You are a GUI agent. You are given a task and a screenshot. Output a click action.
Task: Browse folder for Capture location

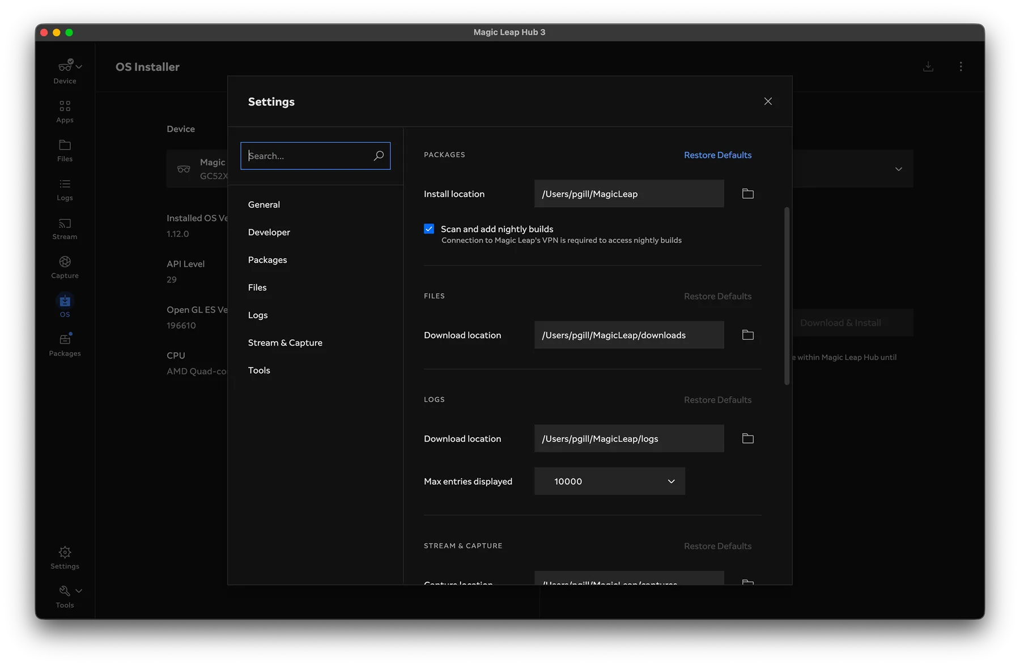click(x=748, y=582)
